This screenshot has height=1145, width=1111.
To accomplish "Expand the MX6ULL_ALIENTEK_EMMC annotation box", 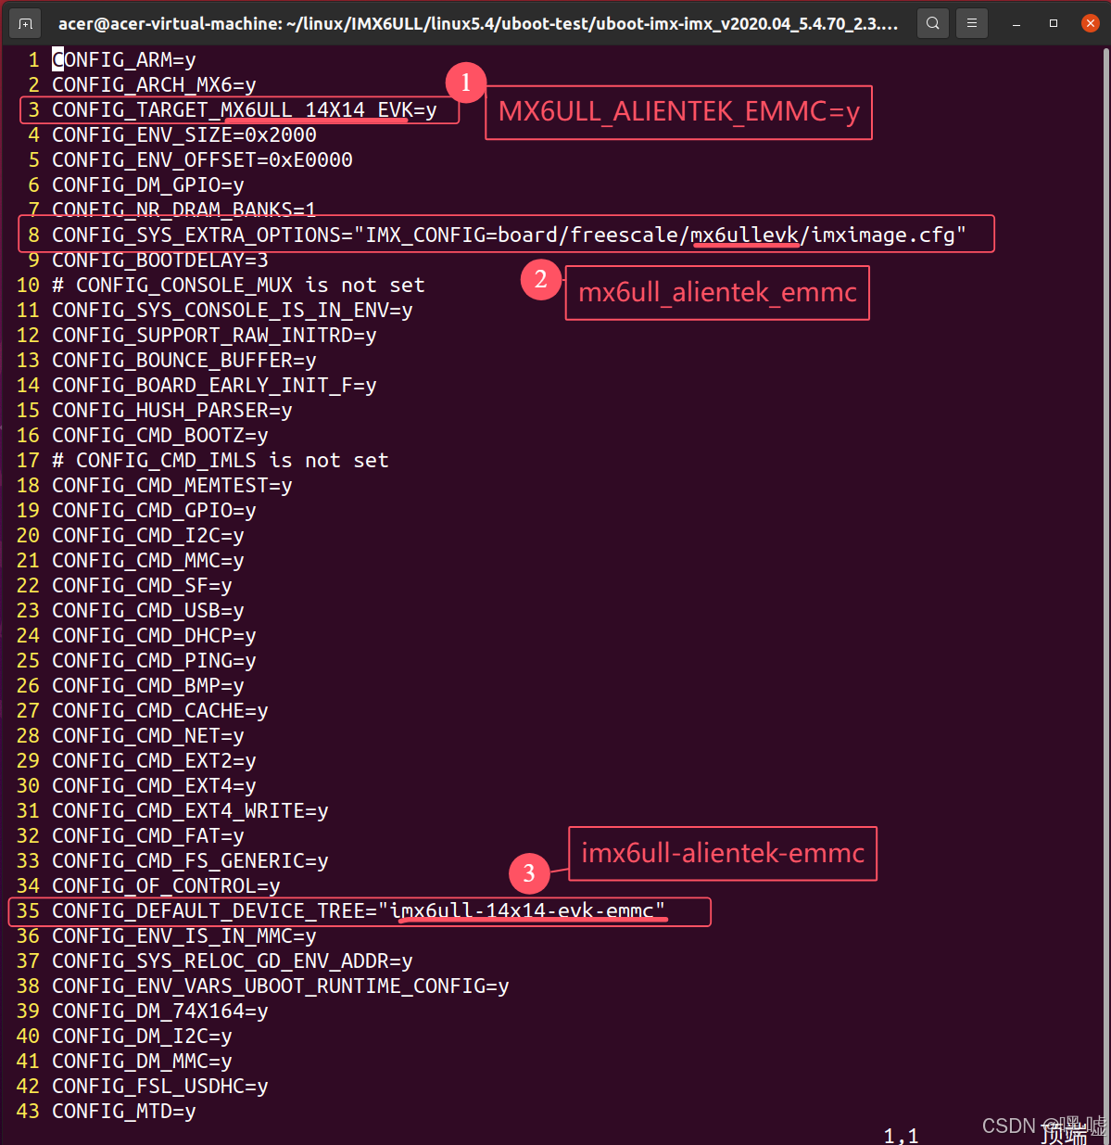I will pyautogui.click(x=678, y=112).
